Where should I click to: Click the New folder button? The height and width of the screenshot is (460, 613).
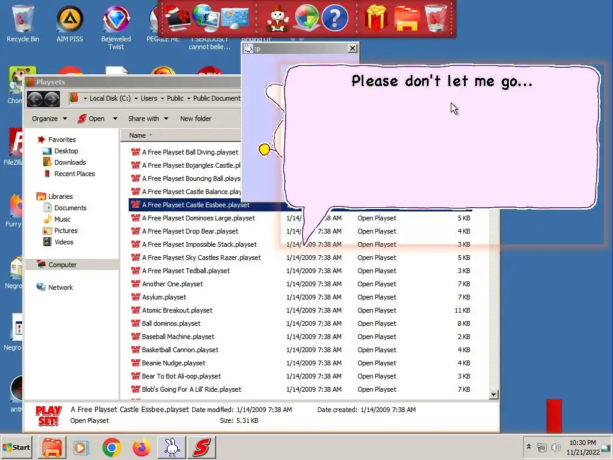196,119
